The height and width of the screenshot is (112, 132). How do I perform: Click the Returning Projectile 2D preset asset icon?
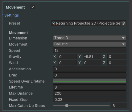tap(54, 23)
